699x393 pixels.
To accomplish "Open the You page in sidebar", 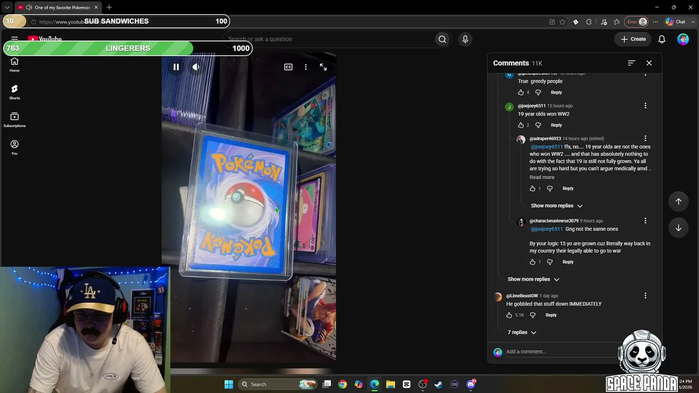I will point(15,147).
